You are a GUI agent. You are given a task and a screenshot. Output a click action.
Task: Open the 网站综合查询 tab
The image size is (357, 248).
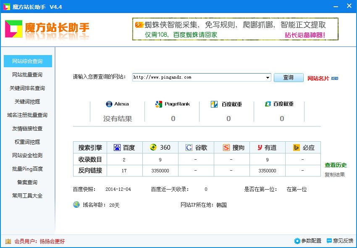click(28, 61)
